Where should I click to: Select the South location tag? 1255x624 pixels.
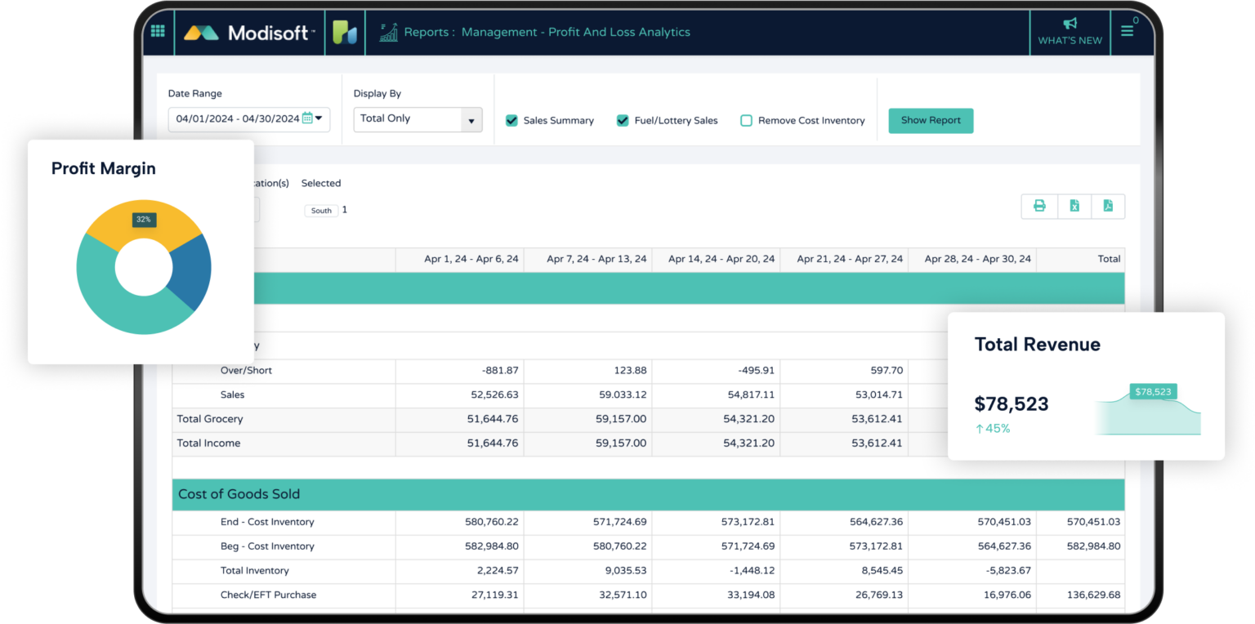[321, 210]
